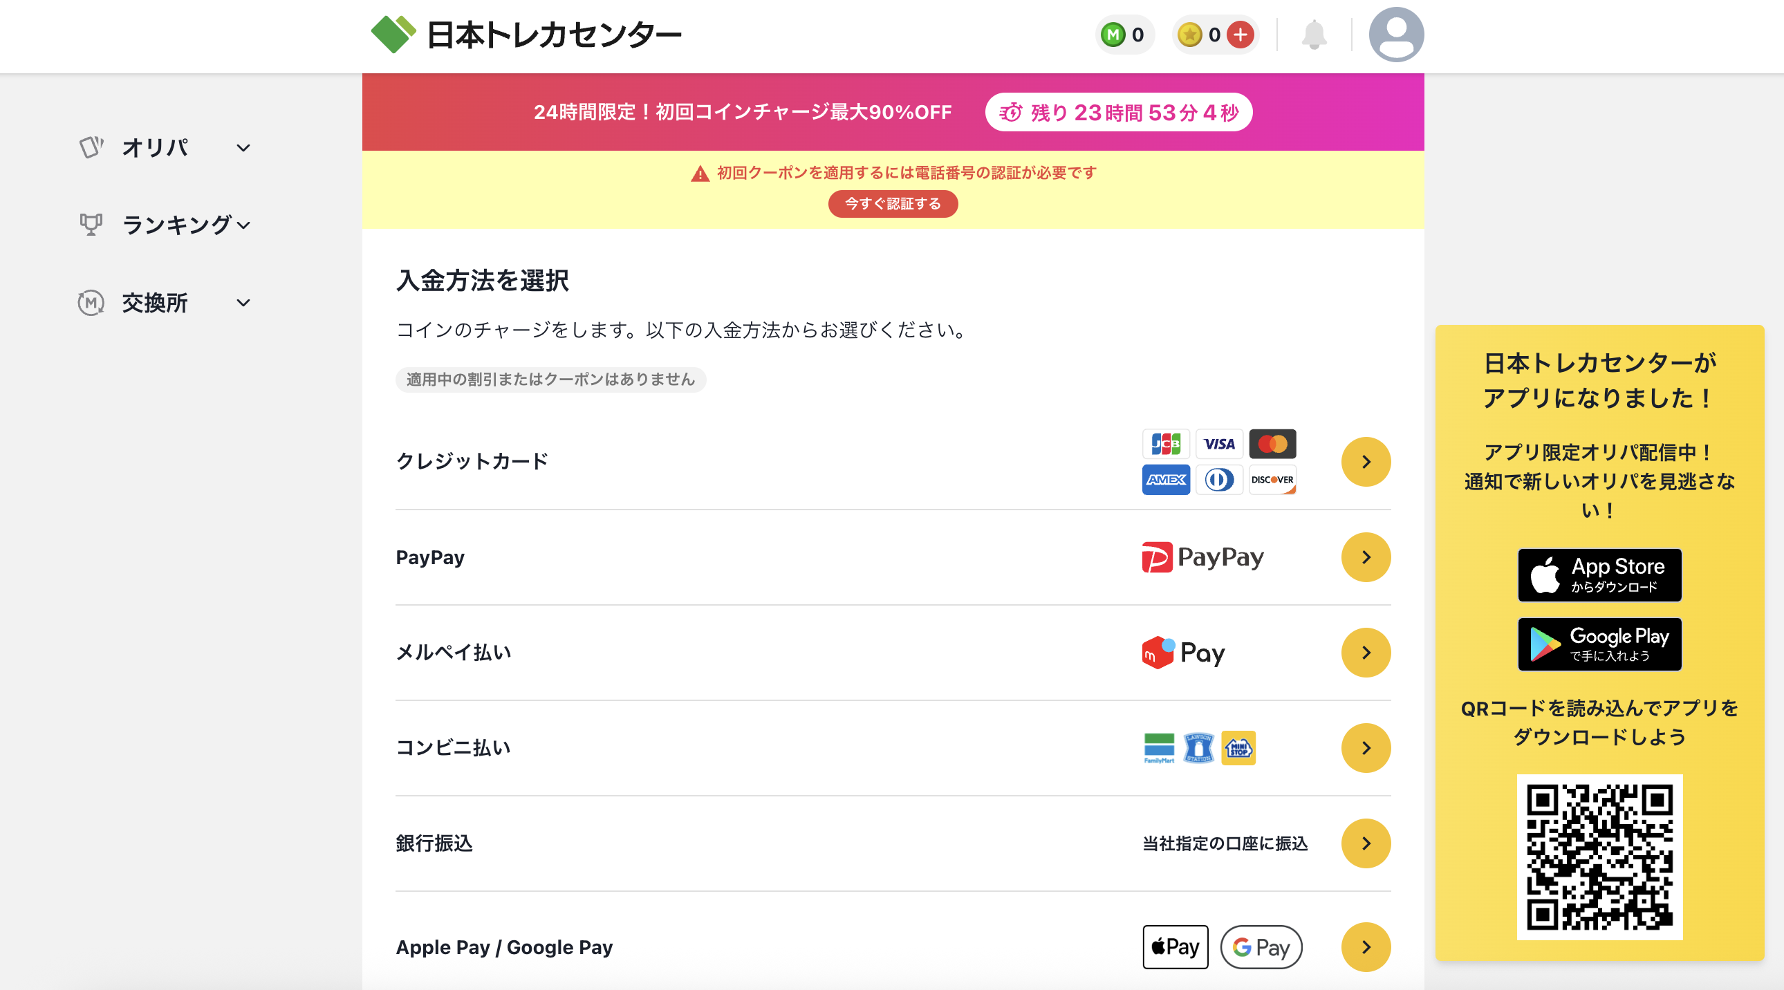The width and height of the screenshot is (1784, 990).
Task: Click the 今すぐ認証する verification button
Action: point(893,203)
